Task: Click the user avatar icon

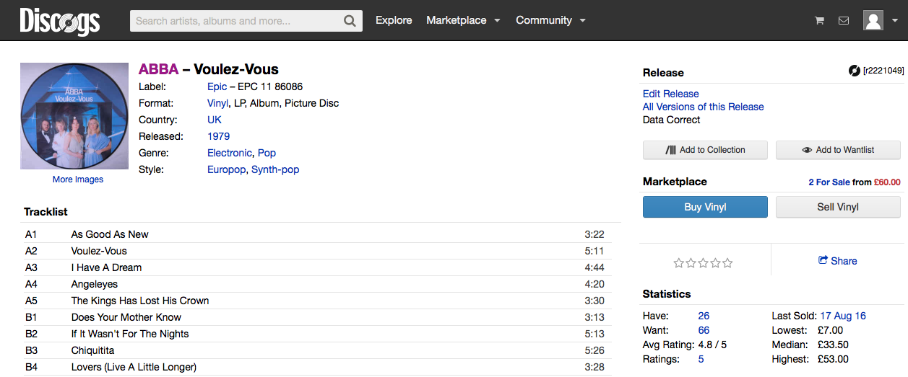Action: [x=873, y=20]
